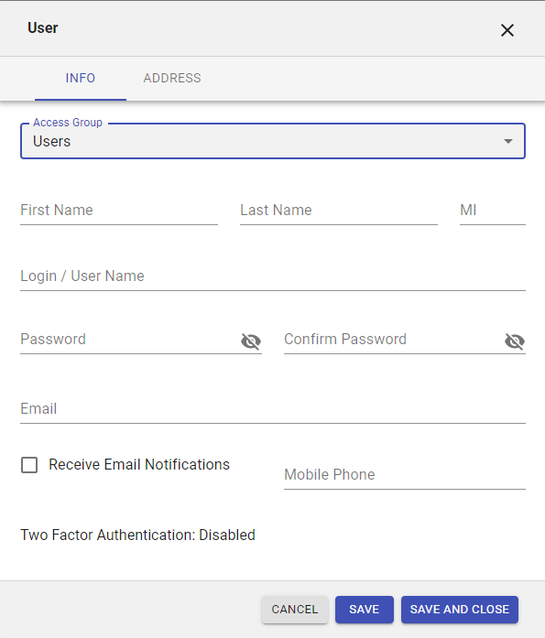Open the ADDRESS tab
The height and width of the screenshot is (638, 545).
(172, 78)
